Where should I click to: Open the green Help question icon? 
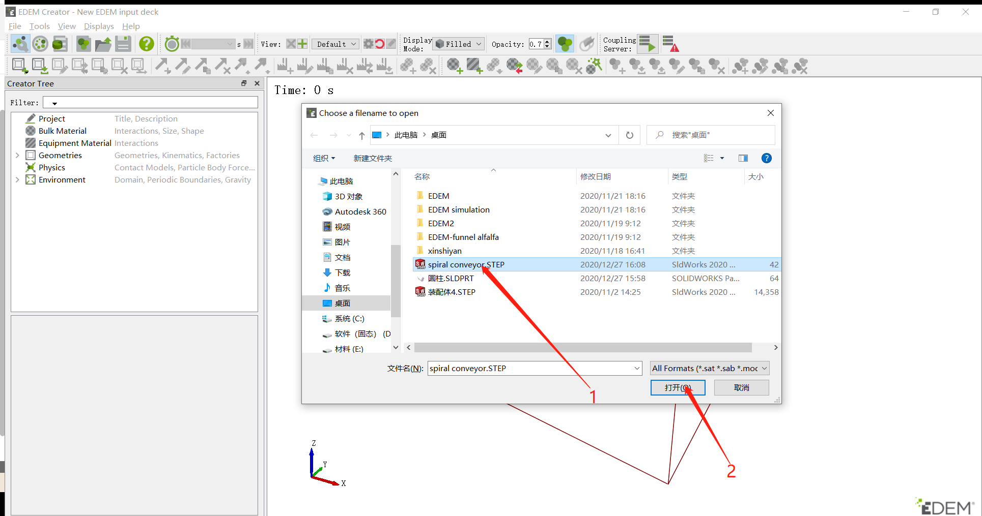click(x=147, y=44)
